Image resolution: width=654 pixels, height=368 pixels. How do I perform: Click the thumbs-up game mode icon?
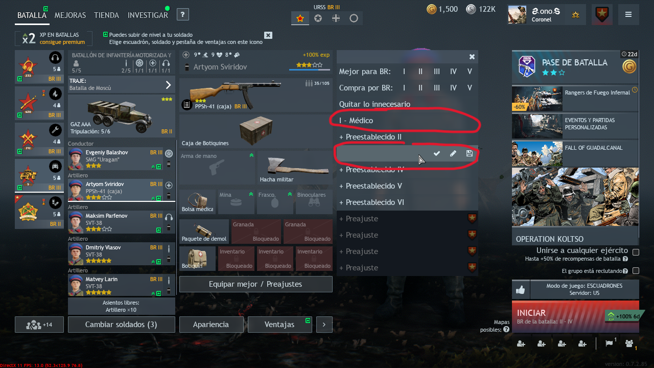521,290
